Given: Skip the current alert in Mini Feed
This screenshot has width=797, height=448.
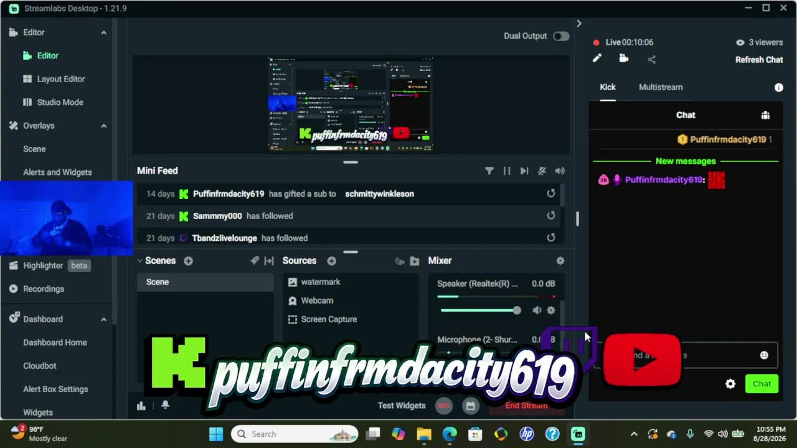Looking at the screenshot, I should pos(524,171).
